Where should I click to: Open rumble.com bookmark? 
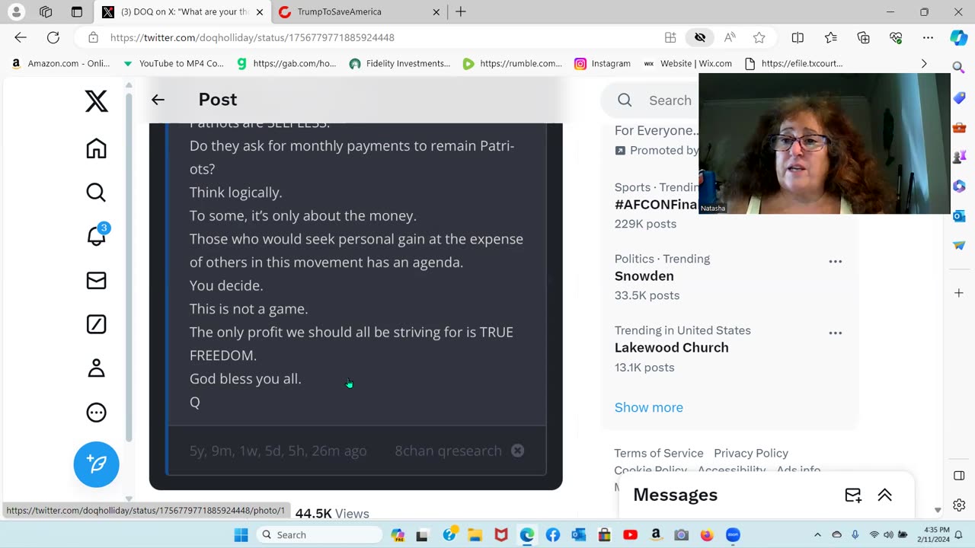tap(513, 63)
